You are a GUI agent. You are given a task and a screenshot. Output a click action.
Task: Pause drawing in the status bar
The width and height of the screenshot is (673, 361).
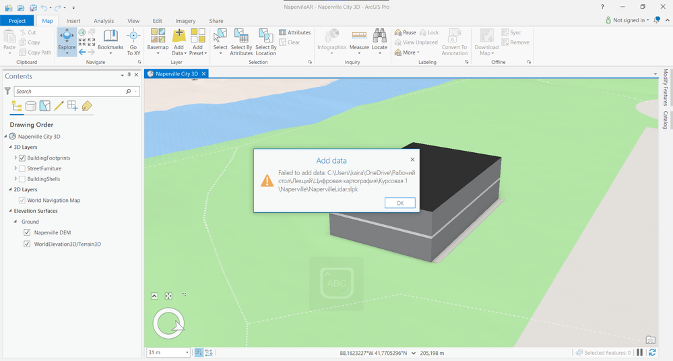click(639, 352)
